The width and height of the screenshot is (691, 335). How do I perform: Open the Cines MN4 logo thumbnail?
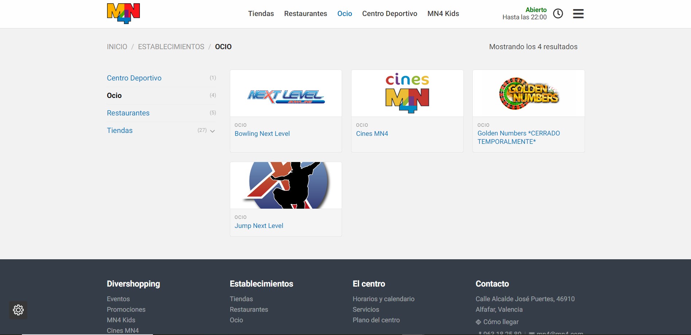coord(407,93)
